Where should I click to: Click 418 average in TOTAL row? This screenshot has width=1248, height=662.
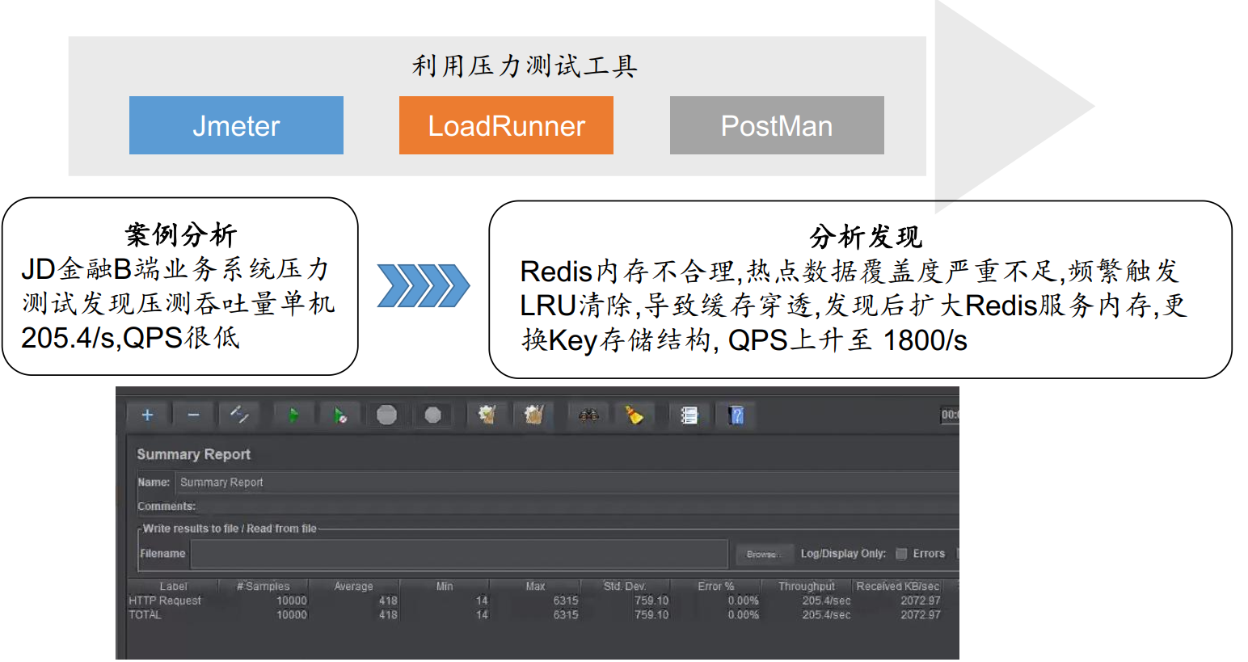388,615
